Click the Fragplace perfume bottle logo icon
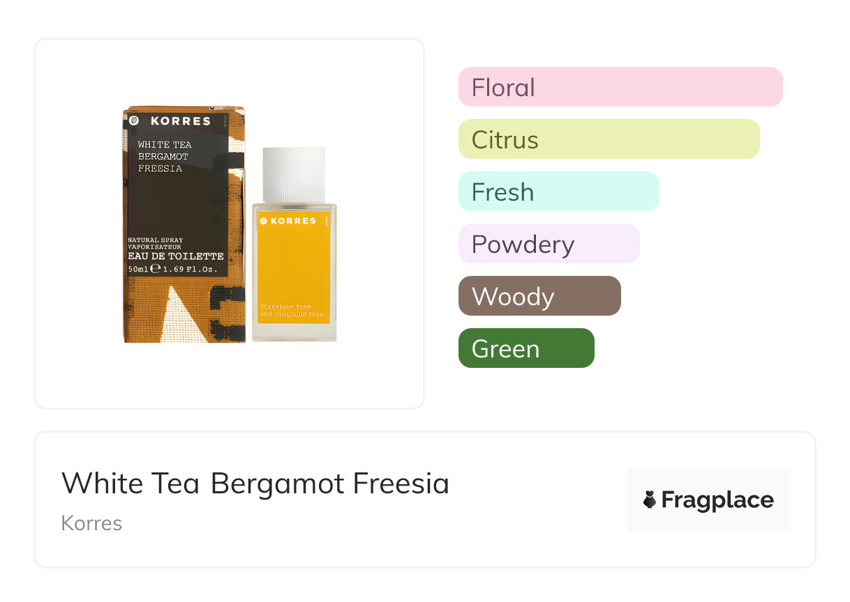The height and width of the screenshot is (602, 850). pyautogui.click(x=650, y=500)
